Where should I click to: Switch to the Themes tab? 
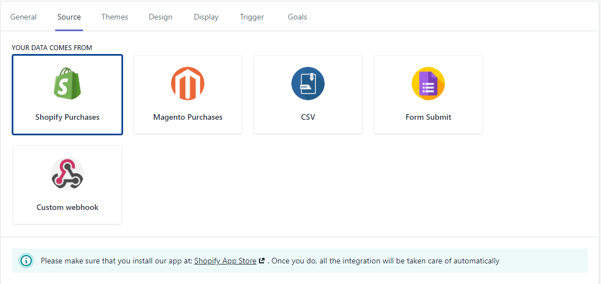[x=115, y=17]
